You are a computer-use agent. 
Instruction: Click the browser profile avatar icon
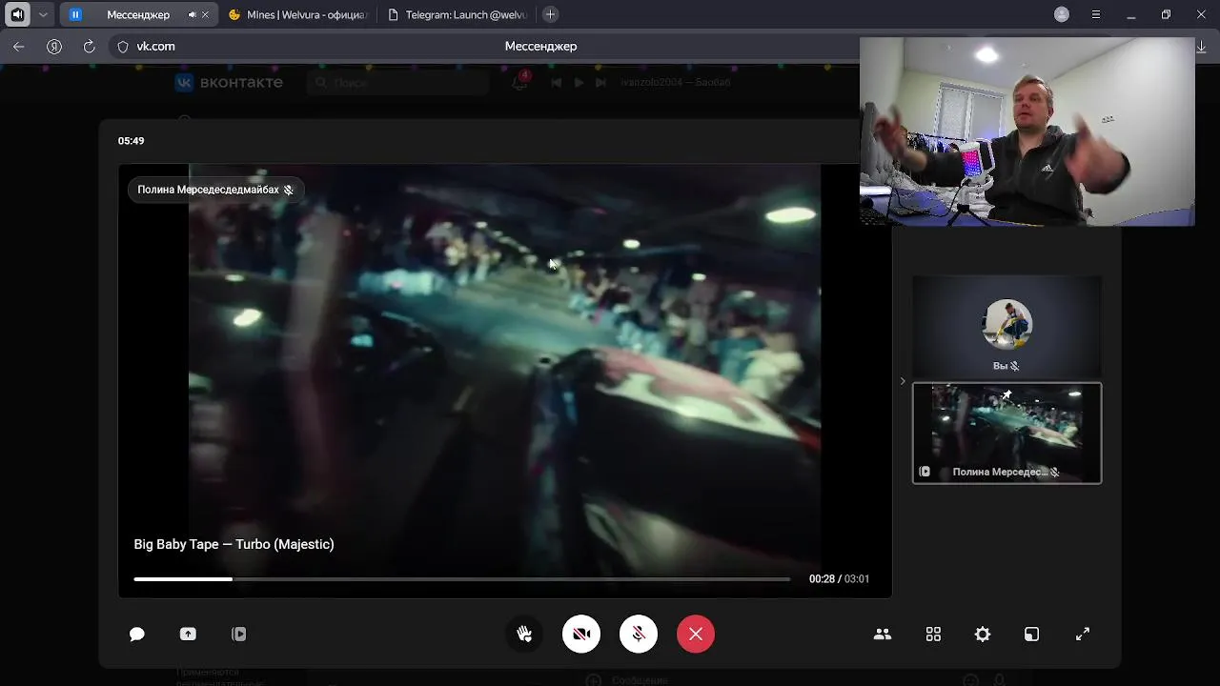point(1062,15)
